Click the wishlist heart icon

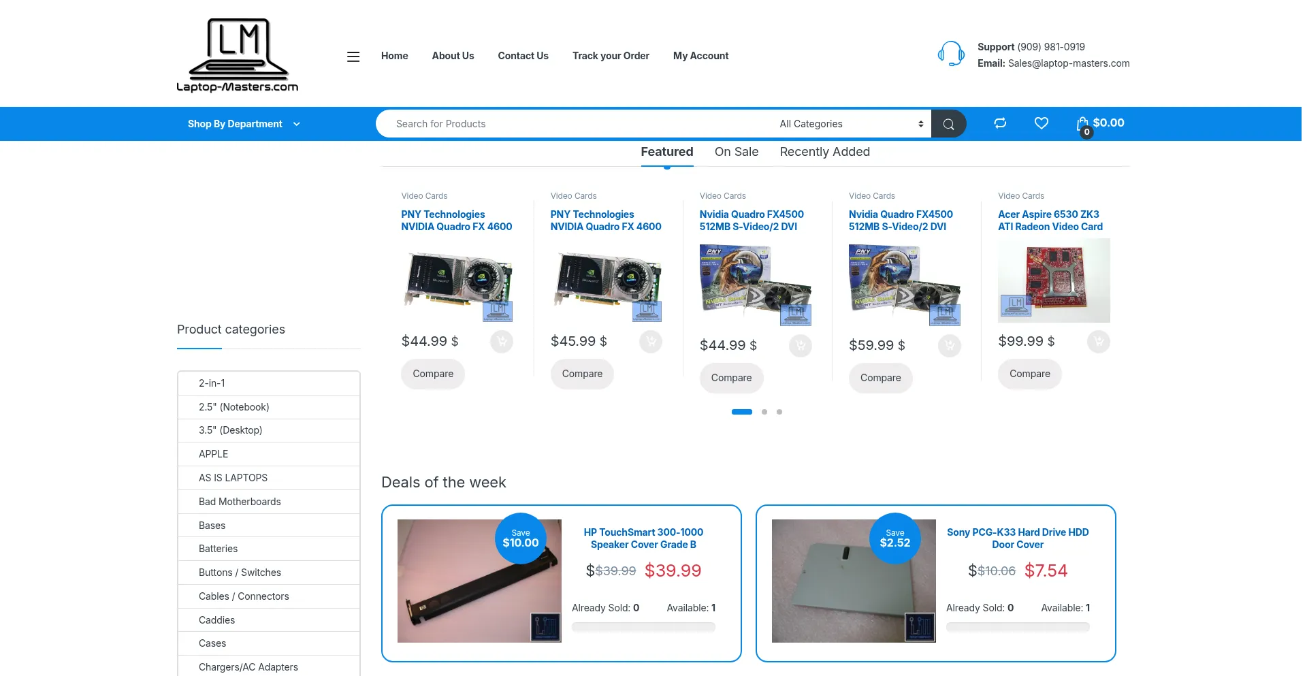(1041, 123)
